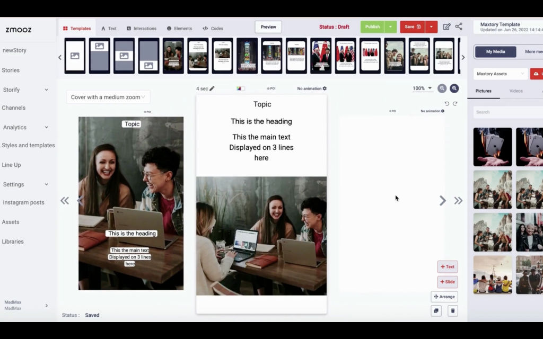
Task: Redo the last action
Action: click(x=455, y=103)
